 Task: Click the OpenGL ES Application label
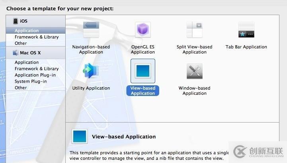[143, 50]
